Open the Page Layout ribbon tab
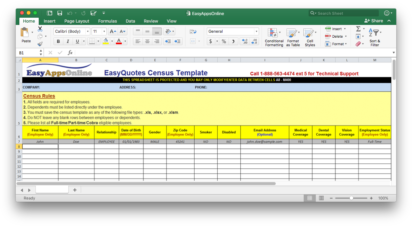Image resolution: width=412 pixels, height=226 pixels. tap(77, 21)
